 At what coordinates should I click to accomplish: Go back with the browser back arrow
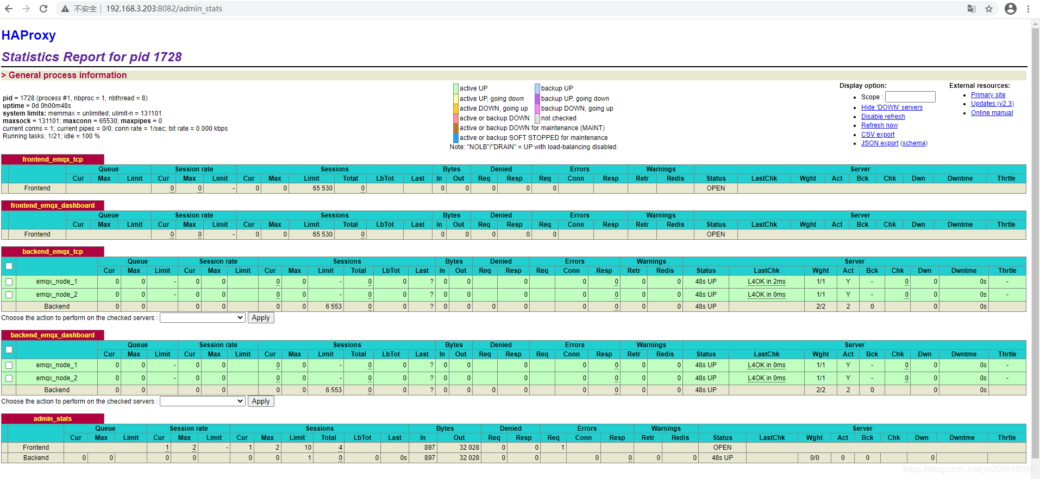(9, 9)
